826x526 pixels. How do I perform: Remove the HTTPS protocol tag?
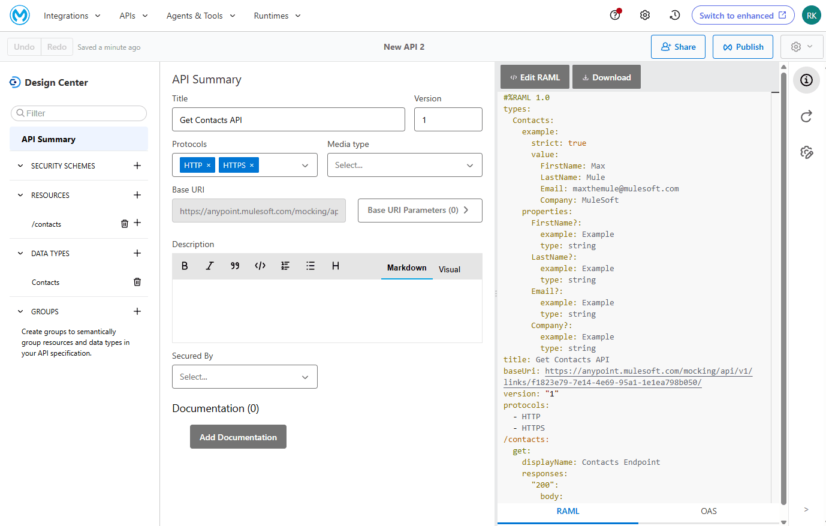[x=252, y=165]
